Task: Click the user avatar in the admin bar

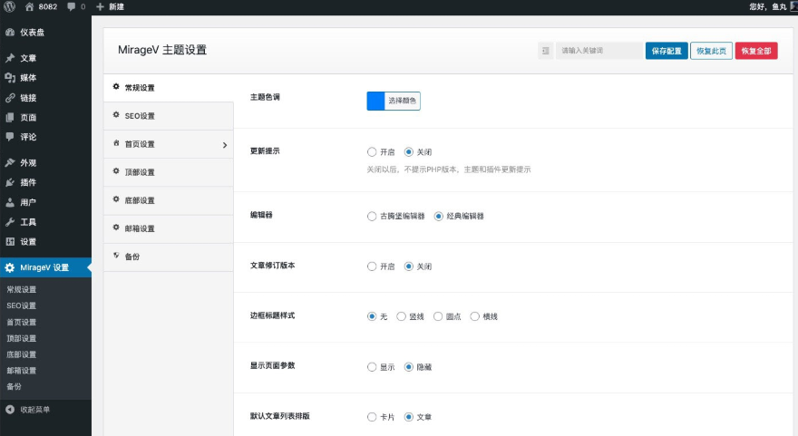Action: pos(793,6)
